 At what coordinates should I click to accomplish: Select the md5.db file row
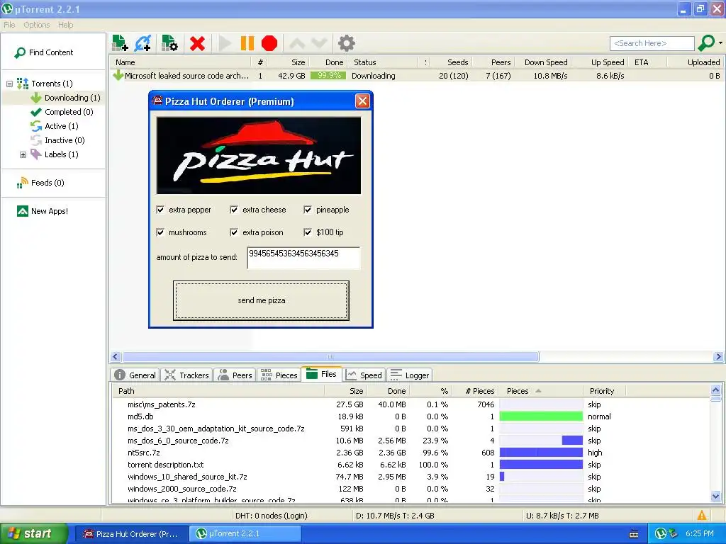point(411,416)
